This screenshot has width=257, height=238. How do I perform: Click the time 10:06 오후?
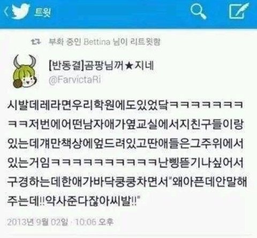94,222
